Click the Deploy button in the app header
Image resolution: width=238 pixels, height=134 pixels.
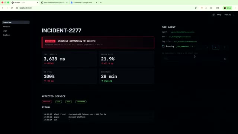tap(228, 15)
